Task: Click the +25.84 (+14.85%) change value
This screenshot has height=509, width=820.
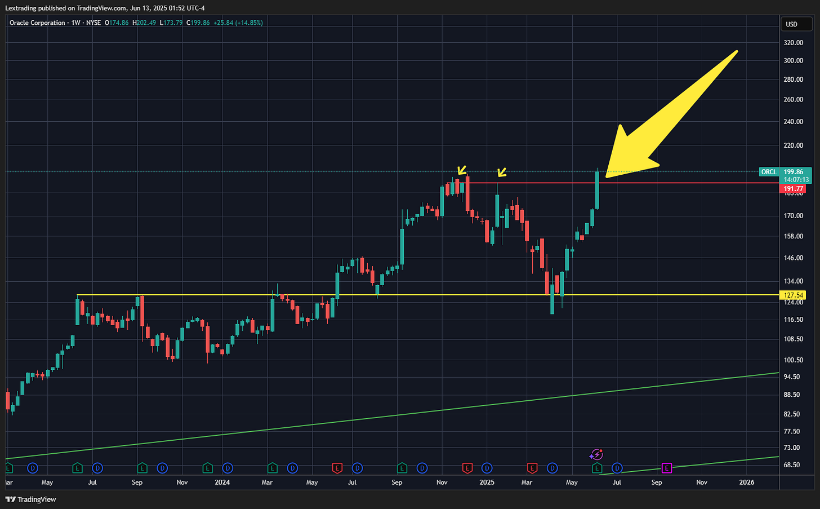Action: coord(238,23)
